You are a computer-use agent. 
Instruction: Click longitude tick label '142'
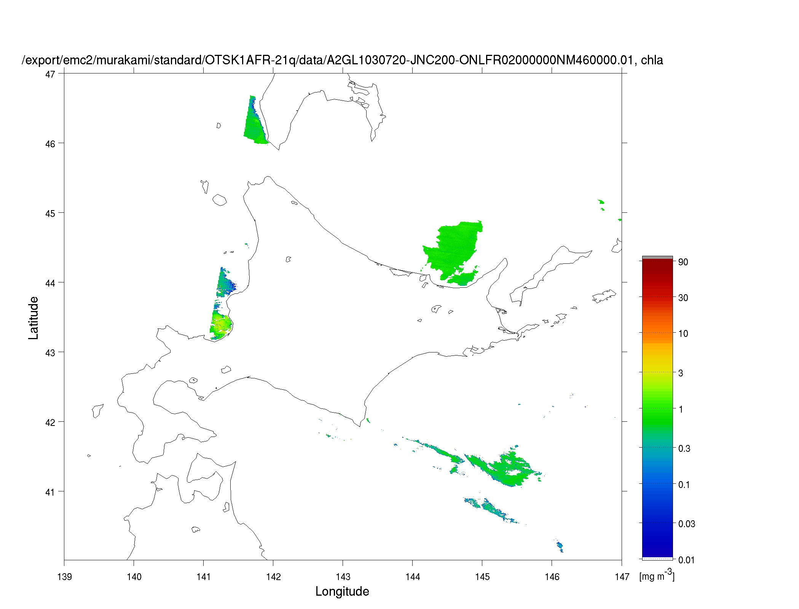[x=273, y=577]
